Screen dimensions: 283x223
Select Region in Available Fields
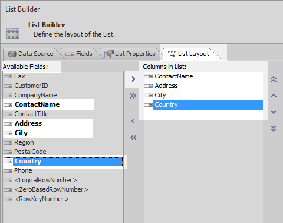(x=24, y=142)
